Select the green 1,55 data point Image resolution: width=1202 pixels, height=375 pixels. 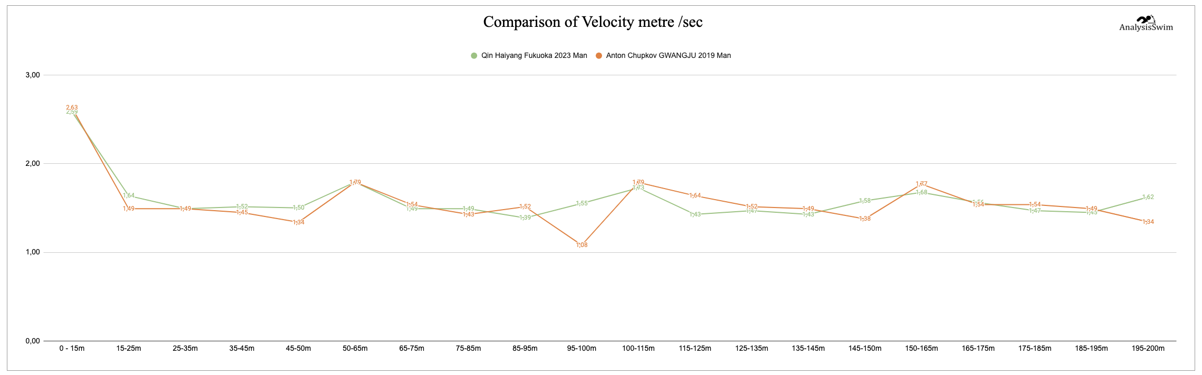(x=581, y=203)
